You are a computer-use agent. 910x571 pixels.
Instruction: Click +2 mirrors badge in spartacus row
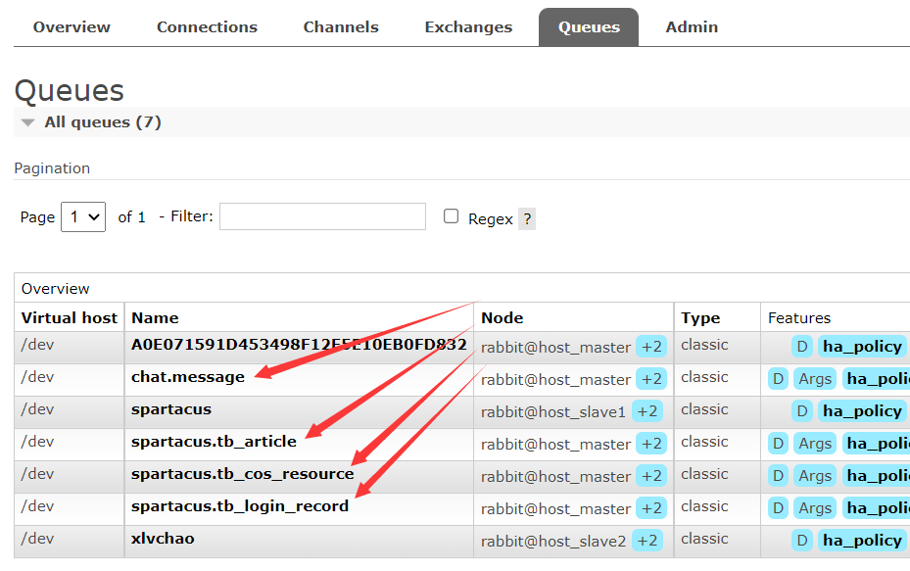647,411
